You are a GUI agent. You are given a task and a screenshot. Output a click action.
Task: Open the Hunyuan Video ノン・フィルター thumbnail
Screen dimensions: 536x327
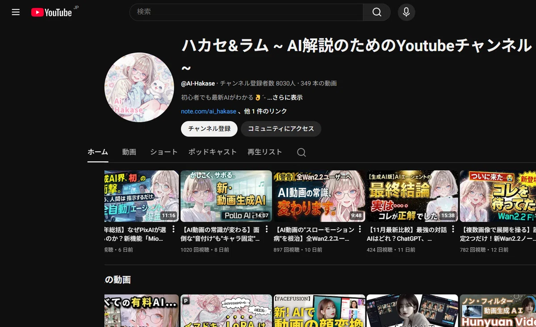[498, 310]
